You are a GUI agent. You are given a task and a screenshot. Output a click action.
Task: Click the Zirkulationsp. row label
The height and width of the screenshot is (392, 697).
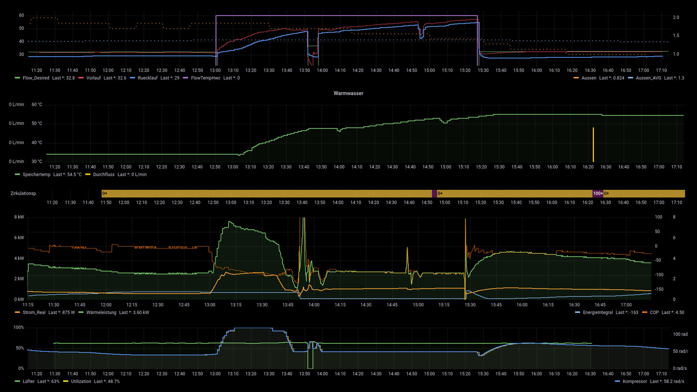[24, 194]
